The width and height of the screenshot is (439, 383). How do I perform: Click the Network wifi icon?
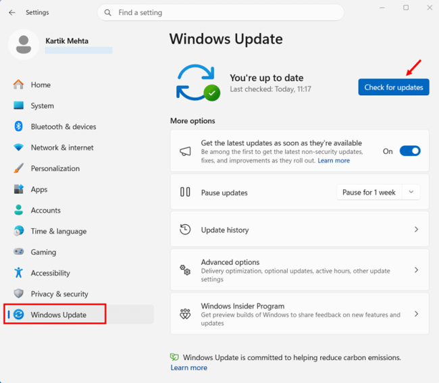(18, 147)
